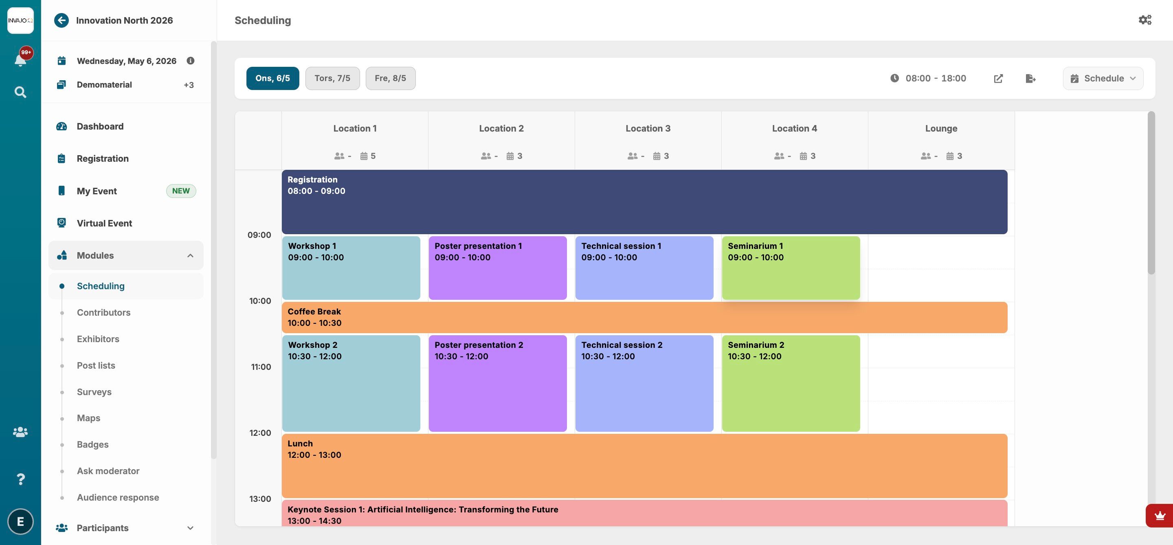Open the help question mark icon

(x=20, y=479)
